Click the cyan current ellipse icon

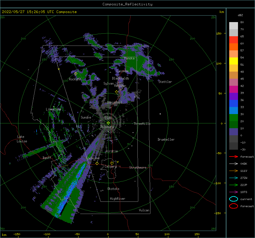[233, 199]
